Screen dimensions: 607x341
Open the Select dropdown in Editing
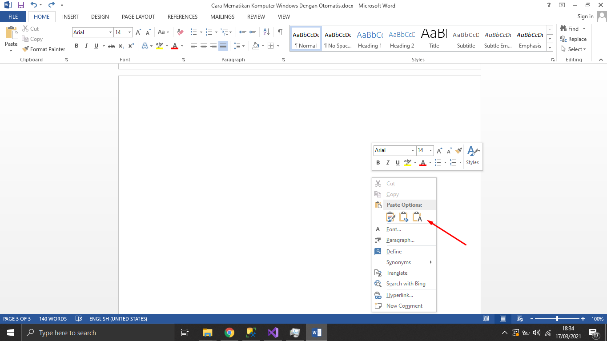click(x=574, y=49)
